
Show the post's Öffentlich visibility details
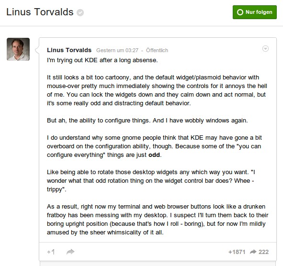[157, 50]
